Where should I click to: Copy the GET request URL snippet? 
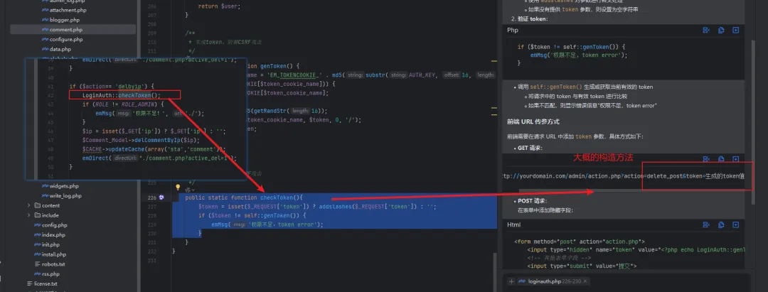click(x=721, y=159)
